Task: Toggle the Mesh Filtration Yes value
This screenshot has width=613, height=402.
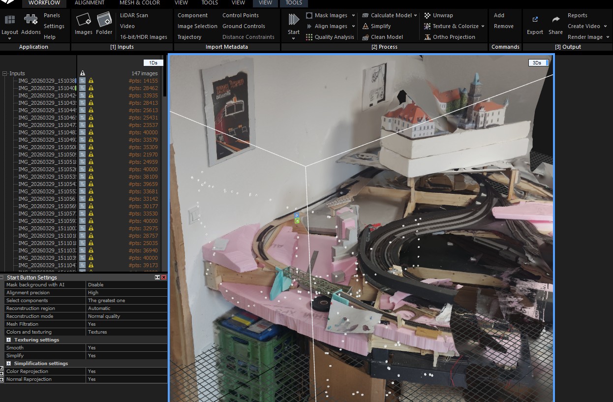Action: pyautogui.click(x=92, y=324)
